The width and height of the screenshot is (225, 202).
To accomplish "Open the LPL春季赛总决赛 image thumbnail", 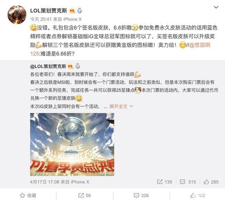I will (x=72, y=144).
